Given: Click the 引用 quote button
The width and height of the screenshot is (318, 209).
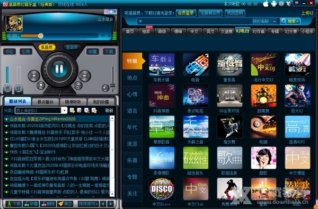Looking at the screenshot, I should coord(26,51).
